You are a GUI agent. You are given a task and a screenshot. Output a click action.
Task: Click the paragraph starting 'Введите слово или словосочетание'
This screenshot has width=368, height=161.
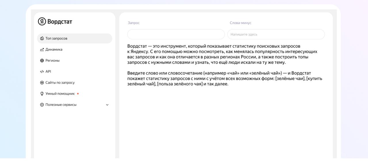click(225, 79)
